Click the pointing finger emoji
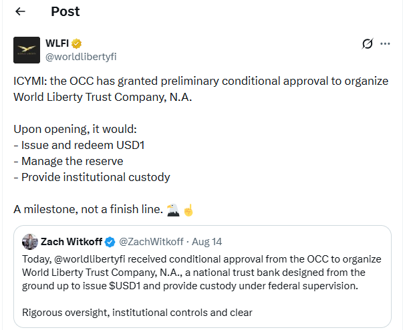Viewport: 403px width, 330px height. pyautogui.click(x=188, y=210)
